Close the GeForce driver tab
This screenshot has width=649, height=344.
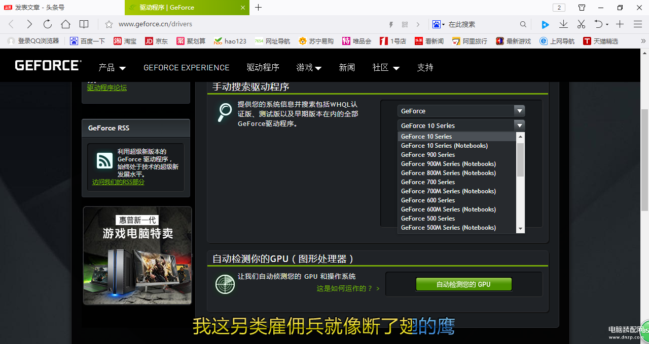[x=243, y=8]
